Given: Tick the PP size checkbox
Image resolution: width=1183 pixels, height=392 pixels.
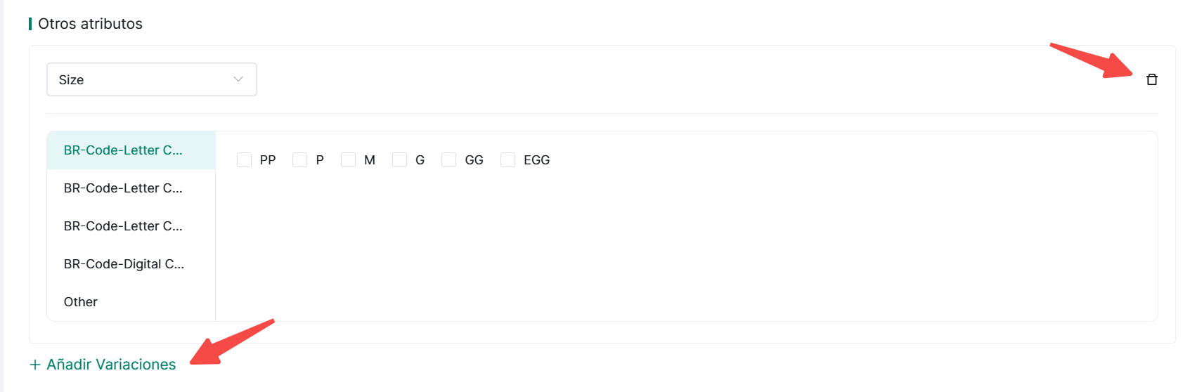Looking at the screenshot, I should [x=244, y=160].
